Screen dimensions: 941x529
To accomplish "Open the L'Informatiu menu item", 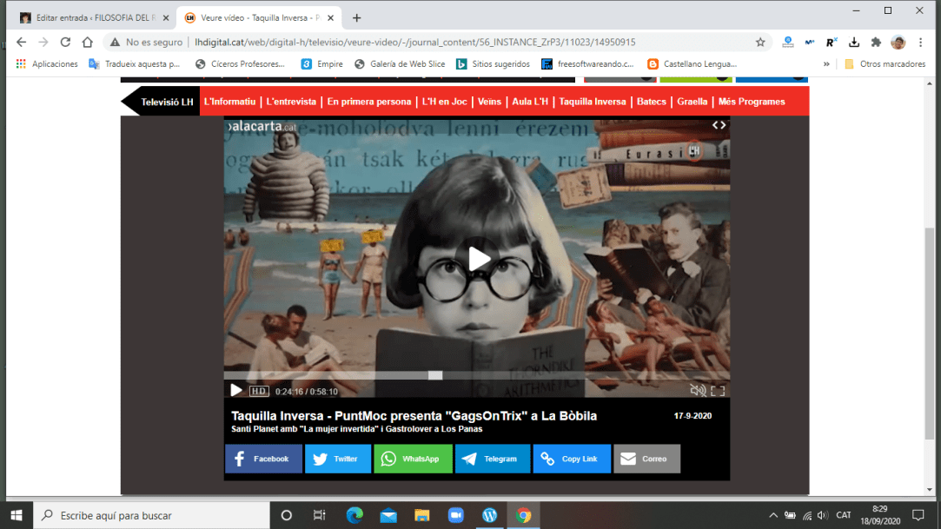I will (229, 102).
